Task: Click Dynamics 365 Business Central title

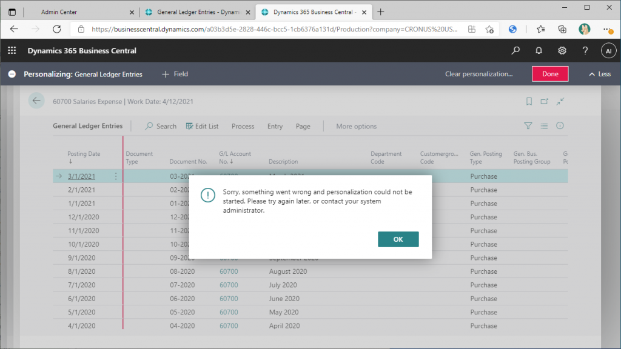Action: click(x=82, y=51)
